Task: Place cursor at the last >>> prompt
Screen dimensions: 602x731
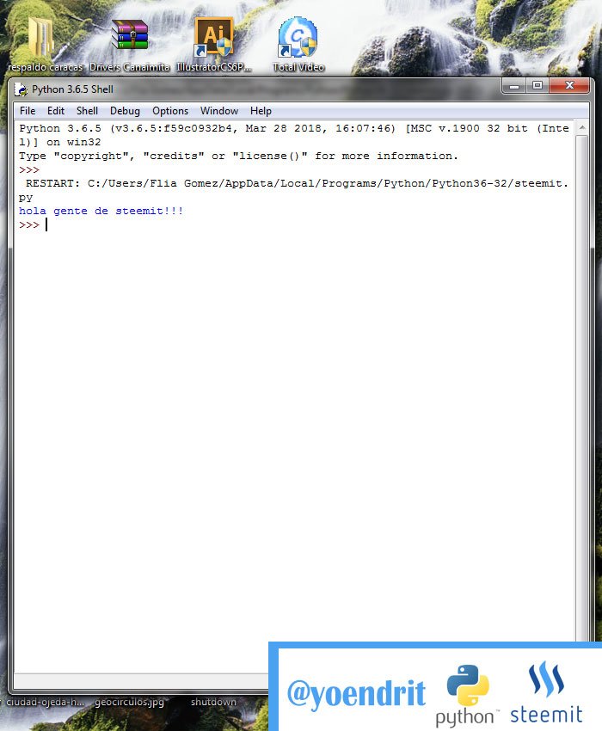Action: pyautogui.click(x=46, y=225)
